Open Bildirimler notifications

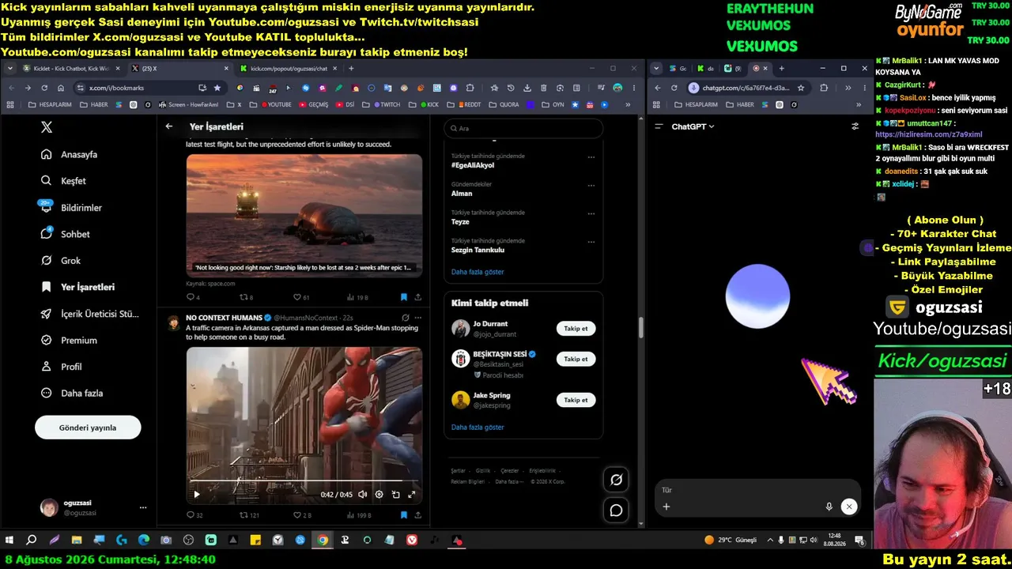pos(72,208)
